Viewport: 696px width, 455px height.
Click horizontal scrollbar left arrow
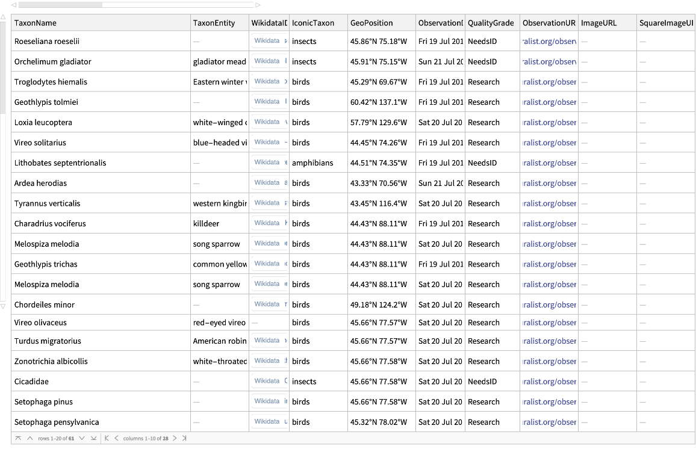click(x=13, y=5)
